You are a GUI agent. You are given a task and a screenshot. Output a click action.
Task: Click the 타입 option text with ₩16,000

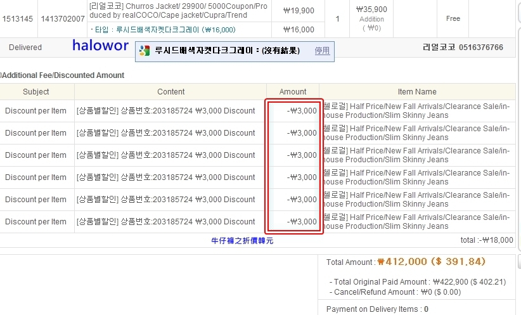[x=163, y=30]
